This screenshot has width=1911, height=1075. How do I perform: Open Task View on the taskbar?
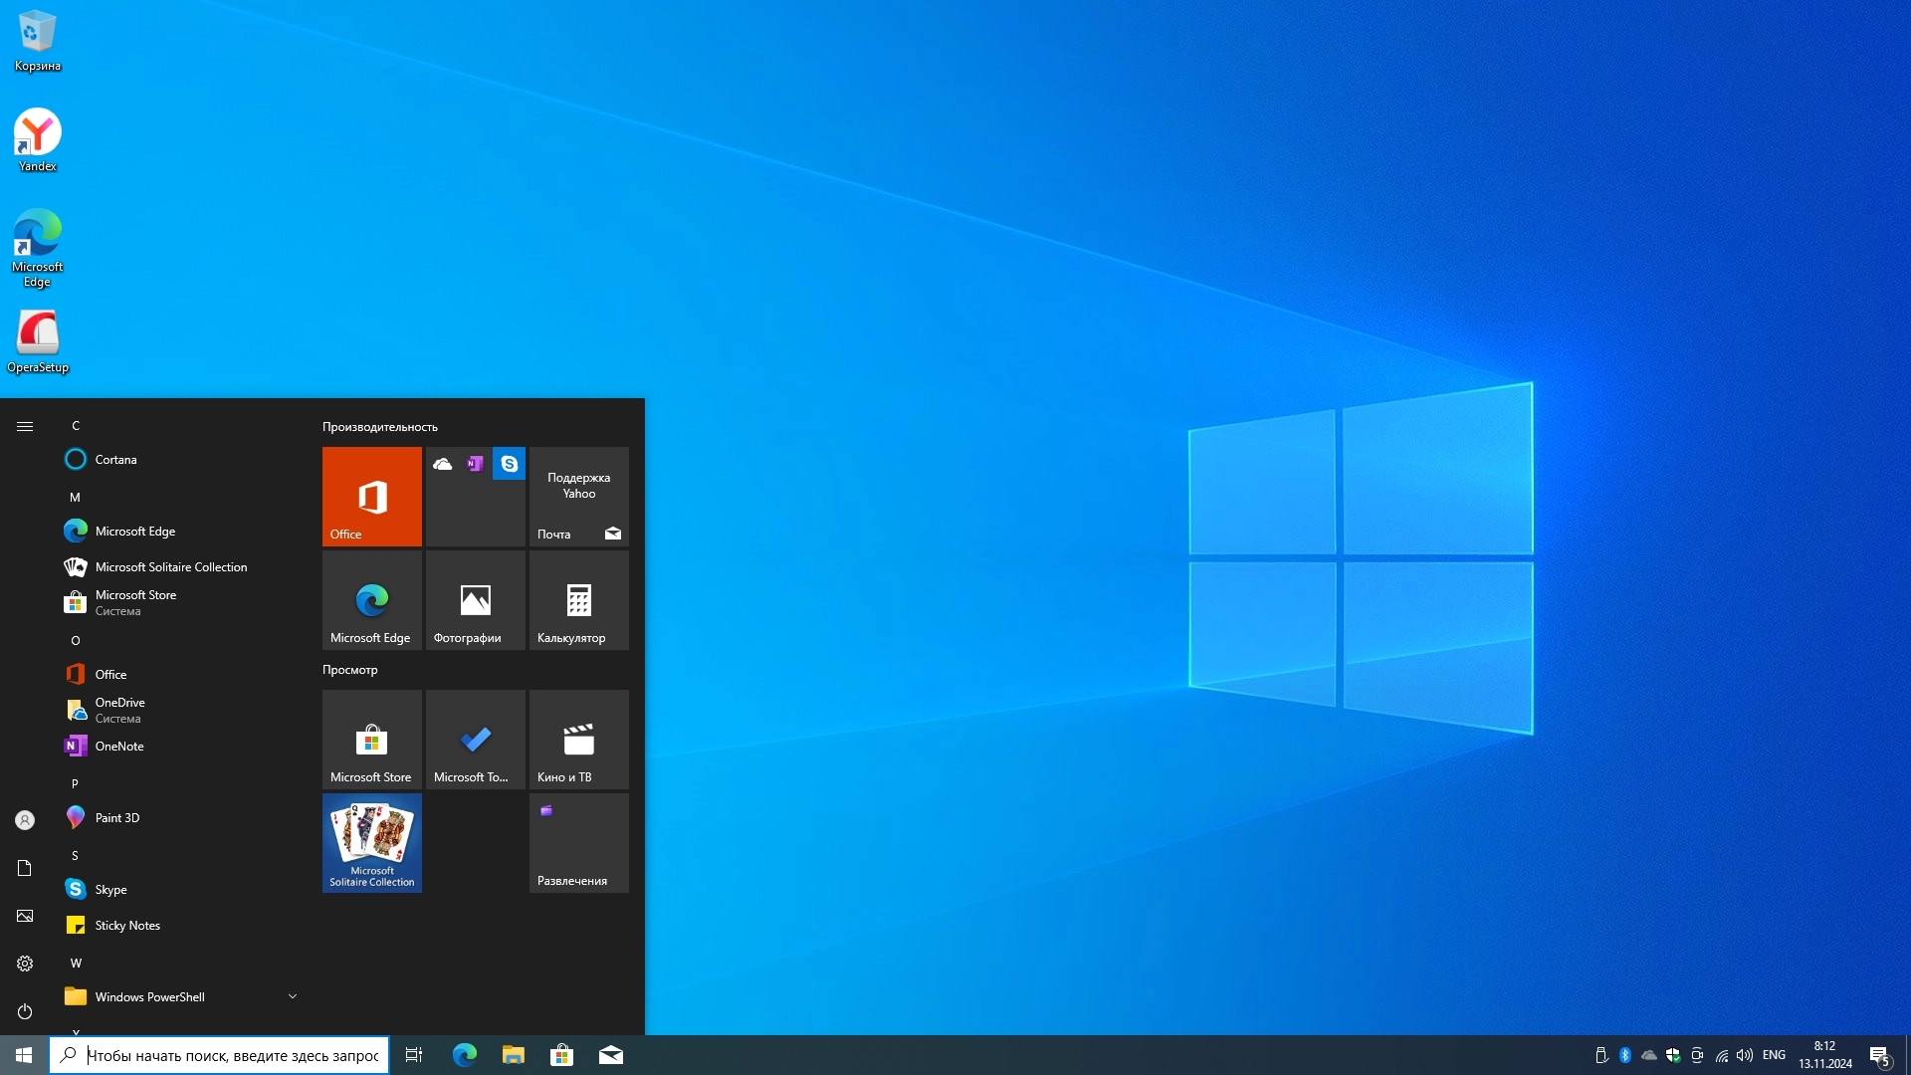point(414,1055)
